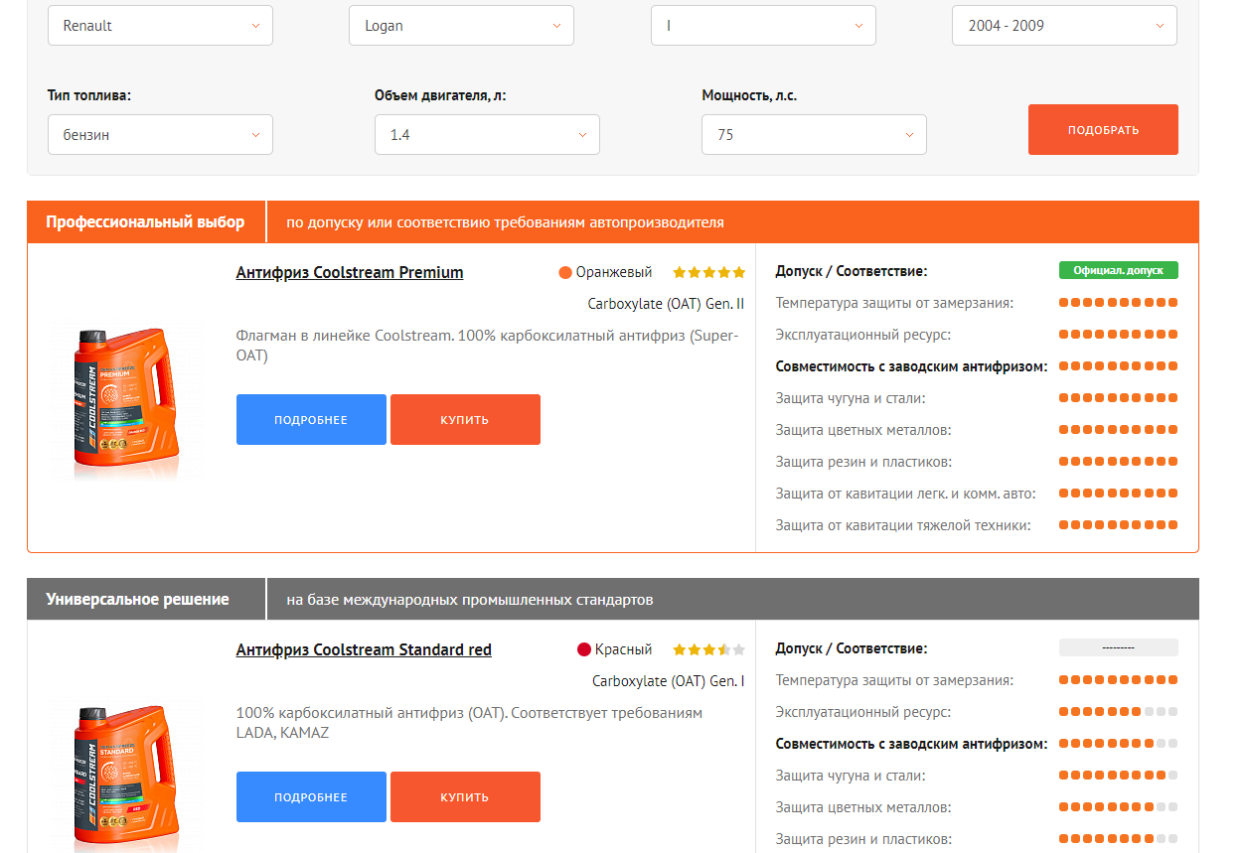Click Premium Защита от кавитации тяжелой техники text

pos(903,525)
